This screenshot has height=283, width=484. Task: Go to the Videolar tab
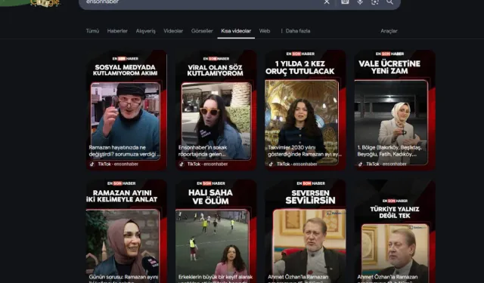pyautogui.click(x=173, y=31)
